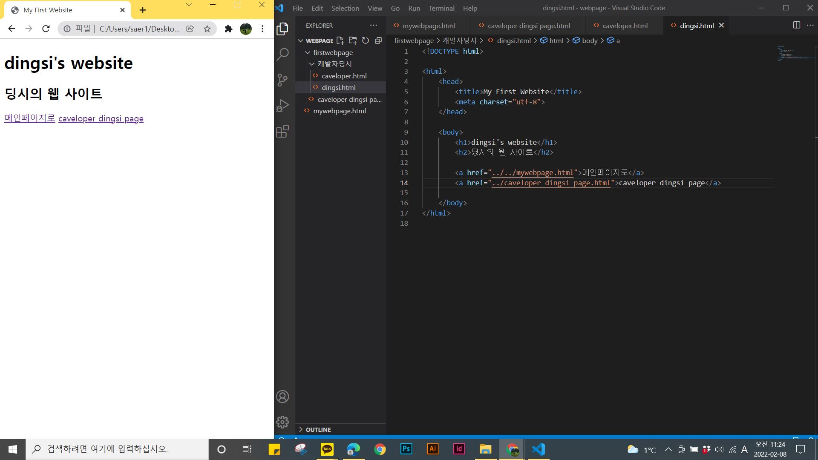
Task: Refresh the Explorer file tree
Action: pyautogui.click(x=366, y=40)
